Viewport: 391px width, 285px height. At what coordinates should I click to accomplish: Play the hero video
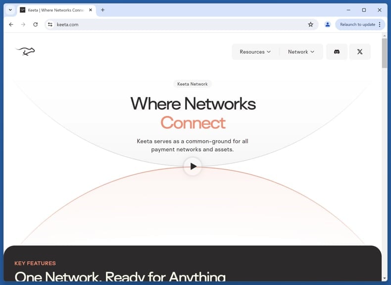point(193,166)
